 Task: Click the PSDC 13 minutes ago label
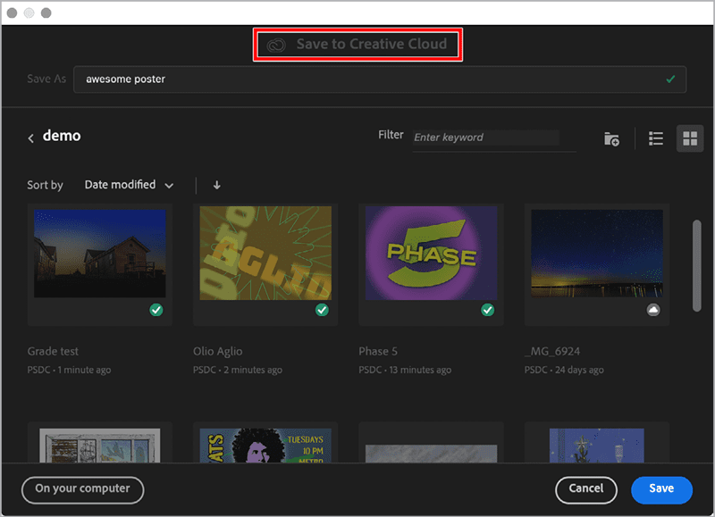[405, 370]
